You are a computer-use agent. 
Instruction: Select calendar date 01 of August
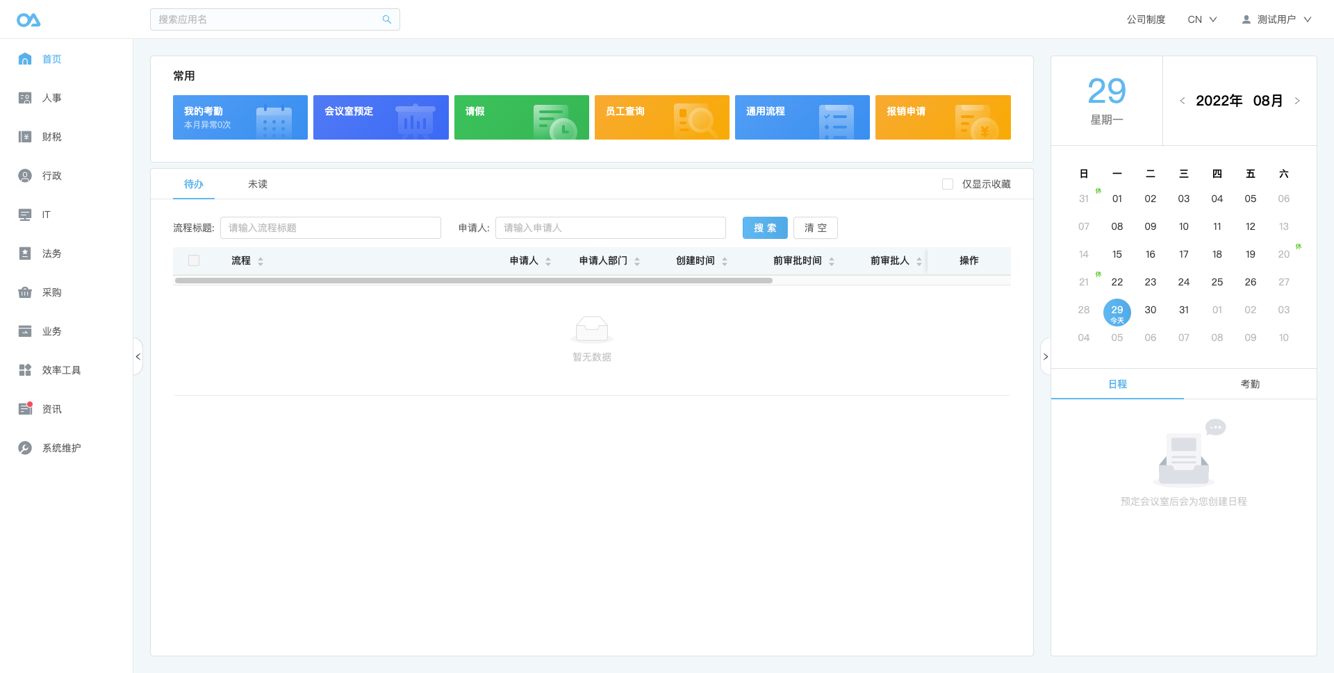1117,199
